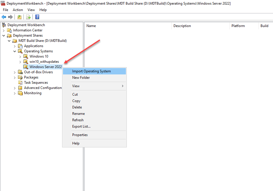Click New Folder in the context menu
The image size is (273, 191).
[81, 78]
